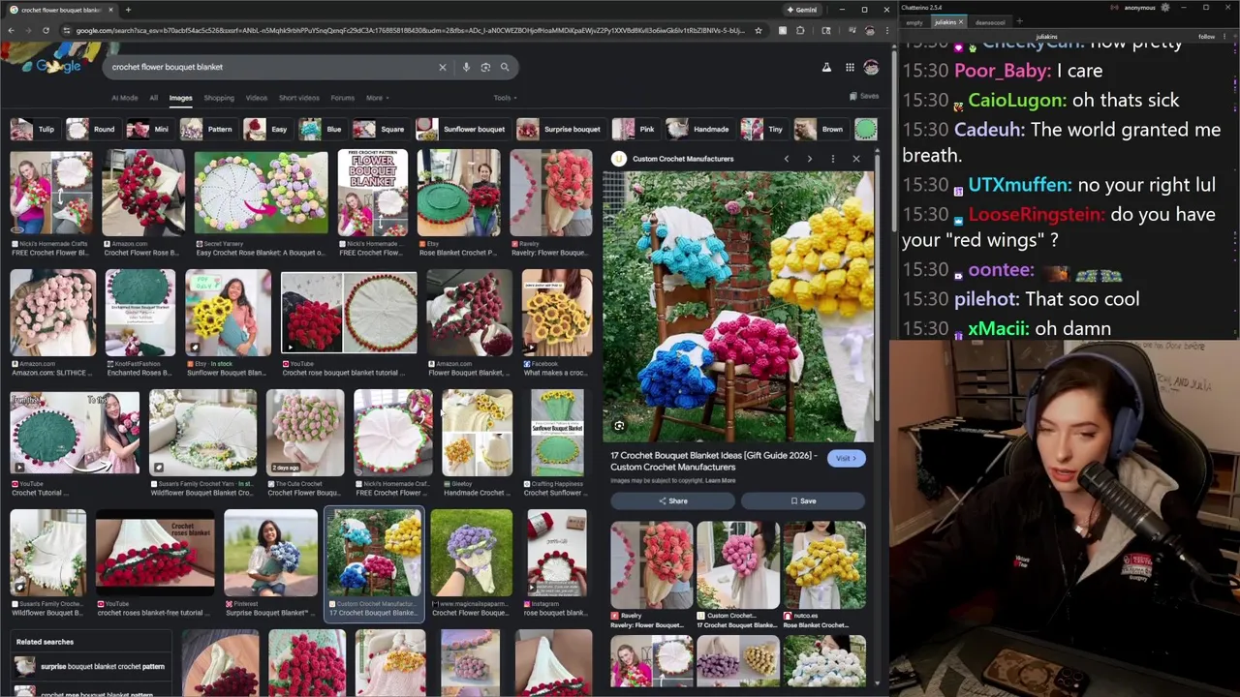Viewport: 1240px width, 697px height.
Task: Open the Chrome extensions puzzle icon
Action: click(800, 30)
